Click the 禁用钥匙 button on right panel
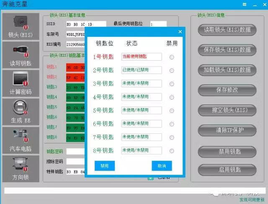 pos(227,152)
